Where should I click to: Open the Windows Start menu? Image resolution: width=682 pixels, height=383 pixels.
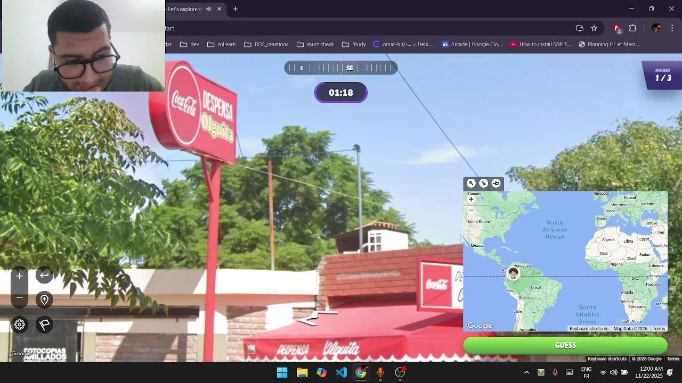282,372
